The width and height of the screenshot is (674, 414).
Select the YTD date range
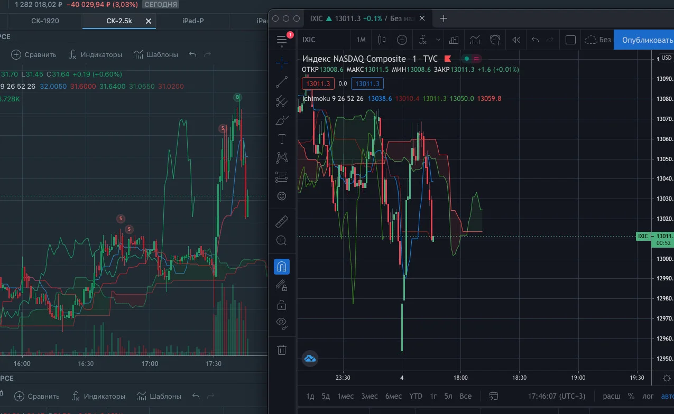416,396
